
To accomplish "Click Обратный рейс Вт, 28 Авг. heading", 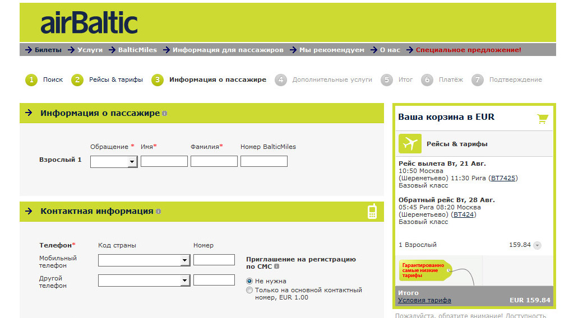I will 446,200.
